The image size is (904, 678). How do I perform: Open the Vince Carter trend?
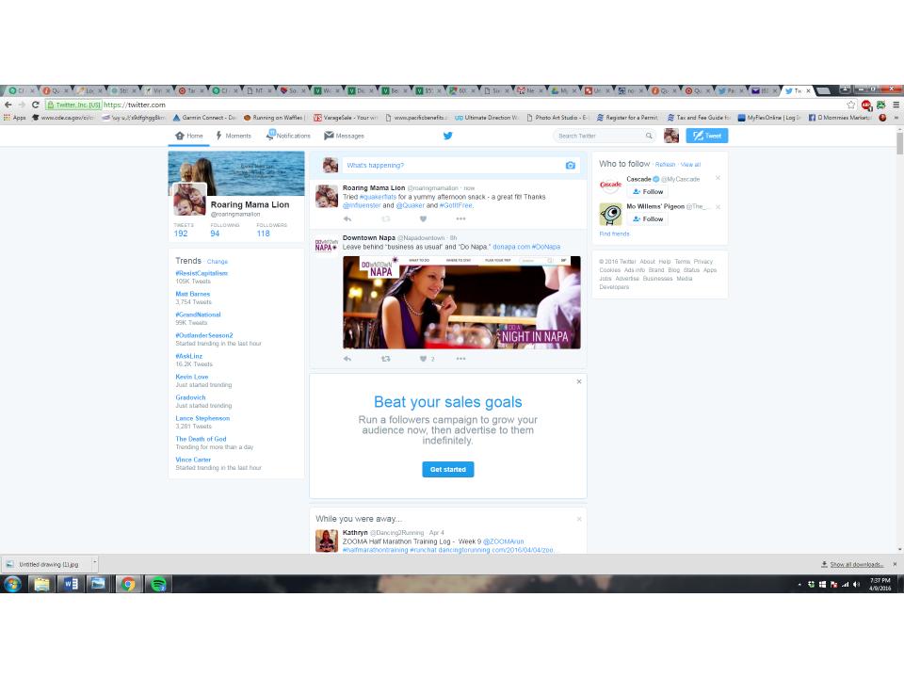tap(193, 460)
